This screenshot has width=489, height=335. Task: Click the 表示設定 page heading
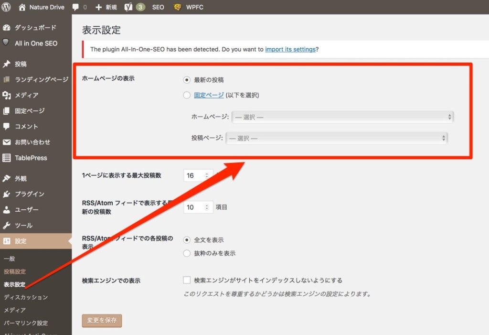[101, 30]
